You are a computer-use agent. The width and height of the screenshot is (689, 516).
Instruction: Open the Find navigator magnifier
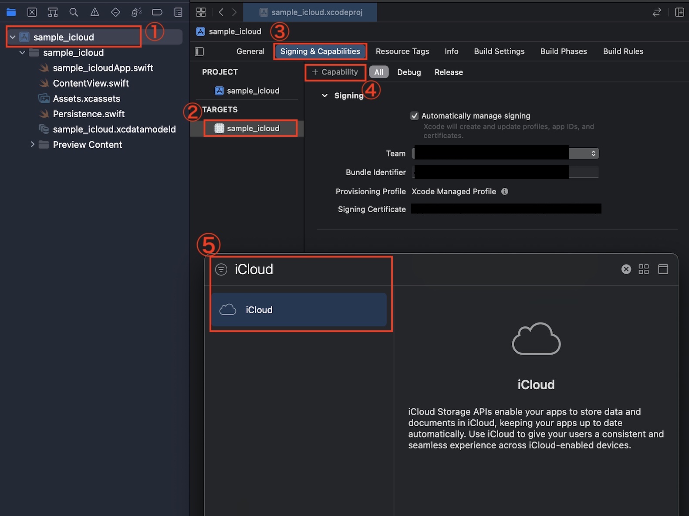[x=74, y=12]
